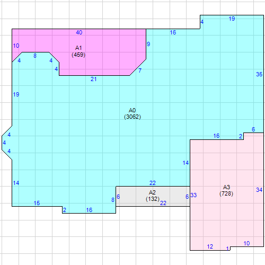Select the A2 area label
The image size is (265, 265).
pos(152,192)
